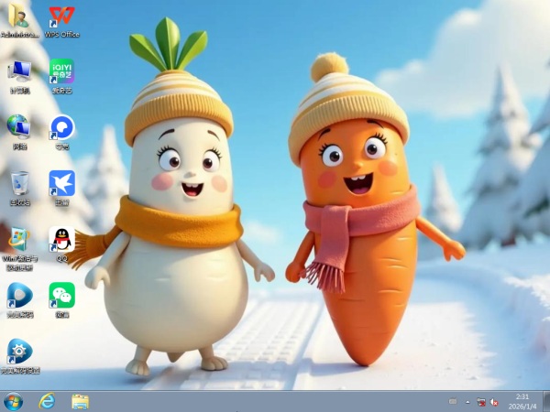Select the Win7 activation tool icon

(19, 240)
